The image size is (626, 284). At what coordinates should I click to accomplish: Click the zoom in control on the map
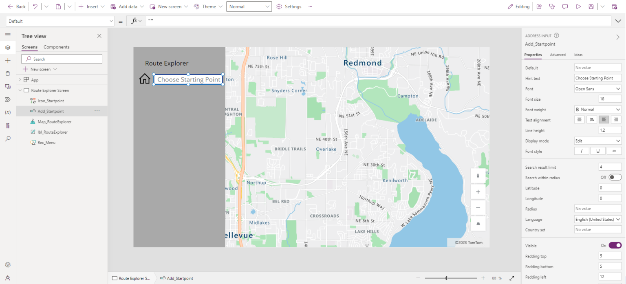pyautogui.click(x=478, y=192)
